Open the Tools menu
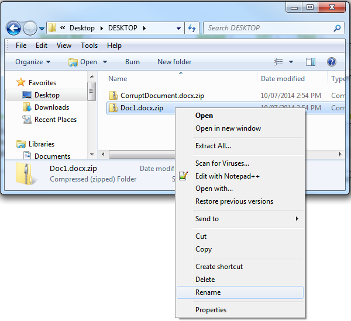Image resolution: width=351 pixels, height=321 pixels. pyautogui.click(x=89, y=46)
